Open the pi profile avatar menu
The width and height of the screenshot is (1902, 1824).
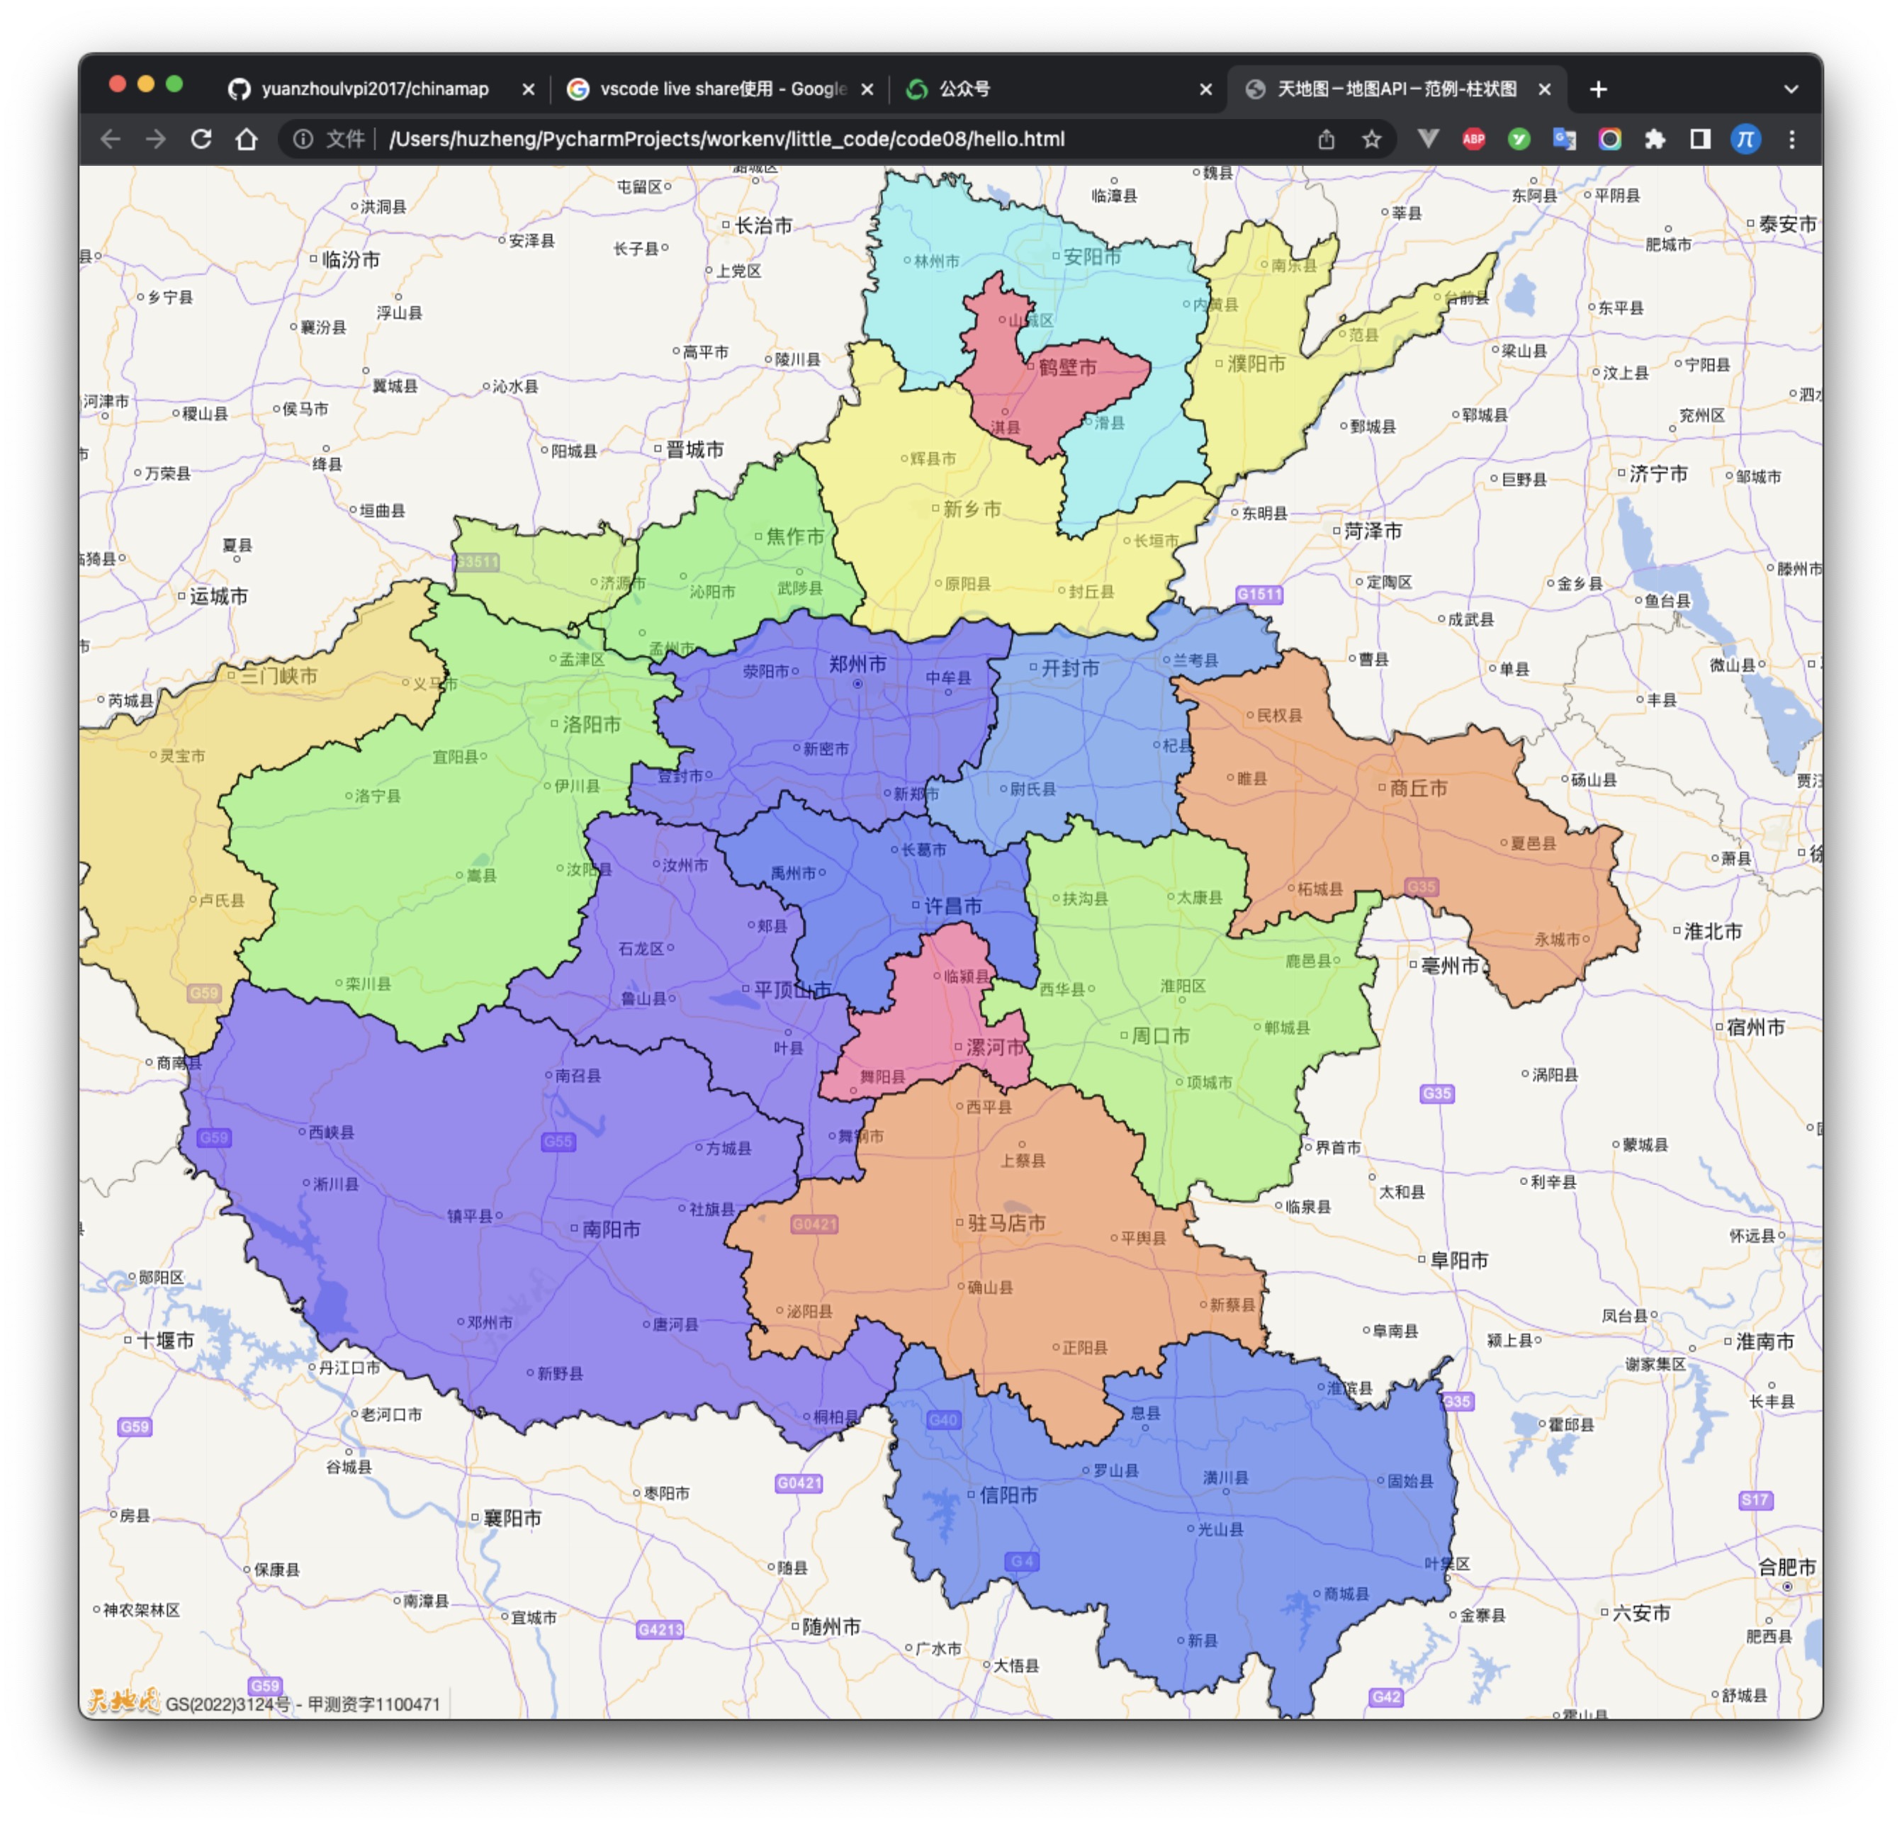[1746, 139]
